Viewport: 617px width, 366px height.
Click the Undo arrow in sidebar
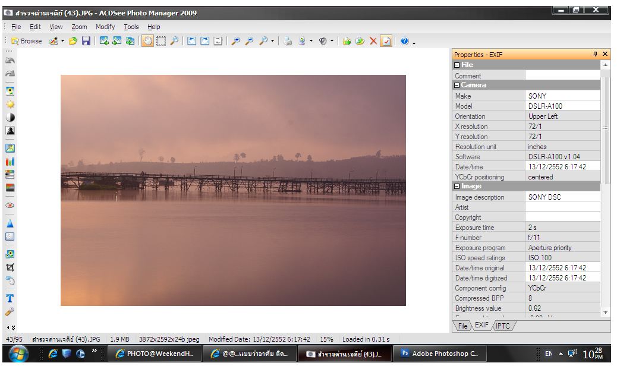tap(10, 60)
